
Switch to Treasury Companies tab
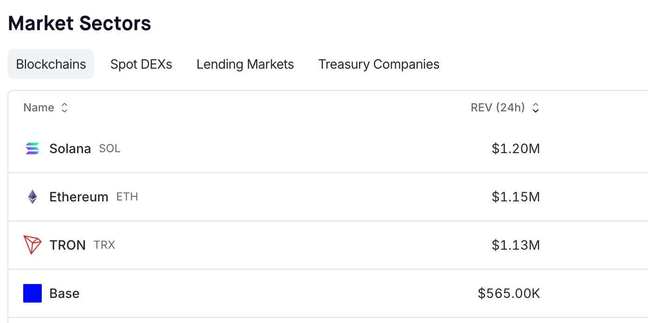[379, 64]
